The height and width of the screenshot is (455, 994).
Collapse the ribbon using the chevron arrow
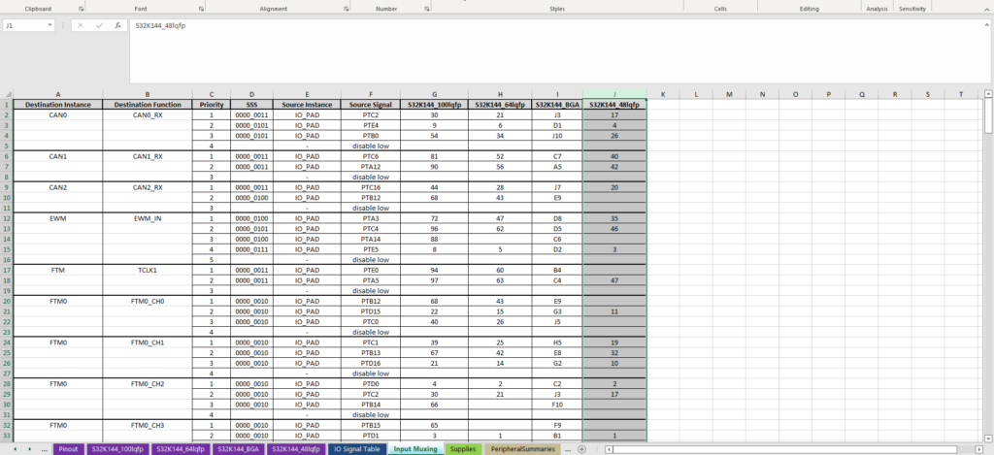(x=984, y=8)
